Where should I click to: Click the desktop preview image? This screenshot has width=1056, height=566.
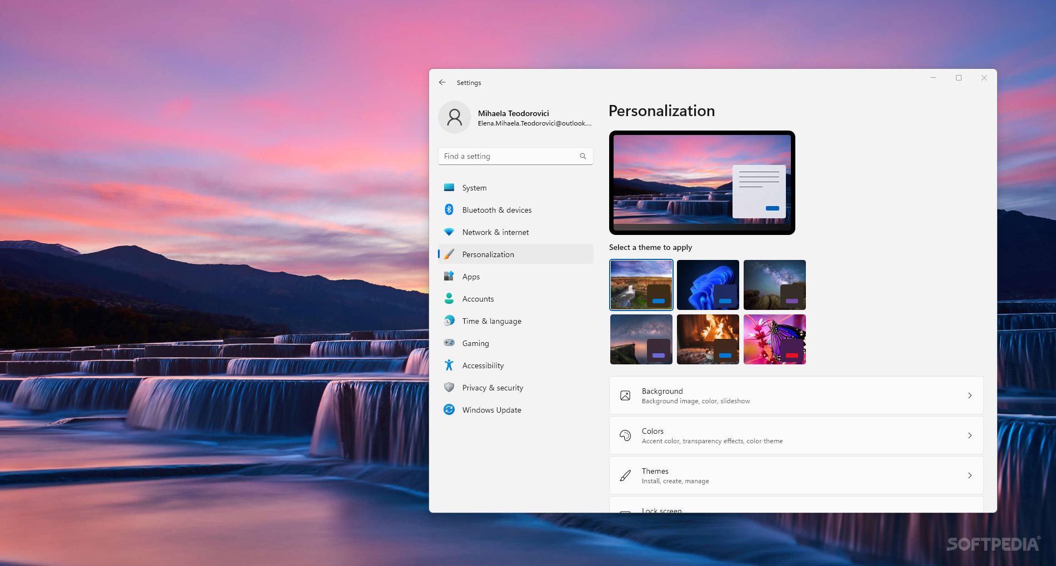click(702, 183)
